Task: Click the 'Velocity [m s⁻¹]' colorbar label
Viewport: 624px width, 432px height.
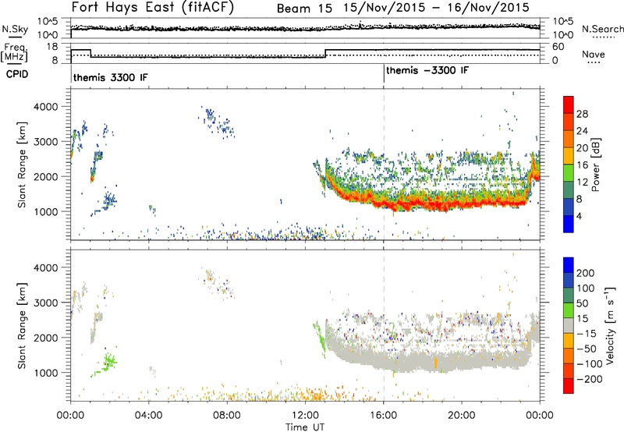Action: [609, 325]
